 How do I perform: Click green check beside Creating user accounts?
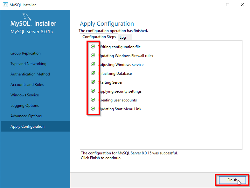tap(93, 100)
